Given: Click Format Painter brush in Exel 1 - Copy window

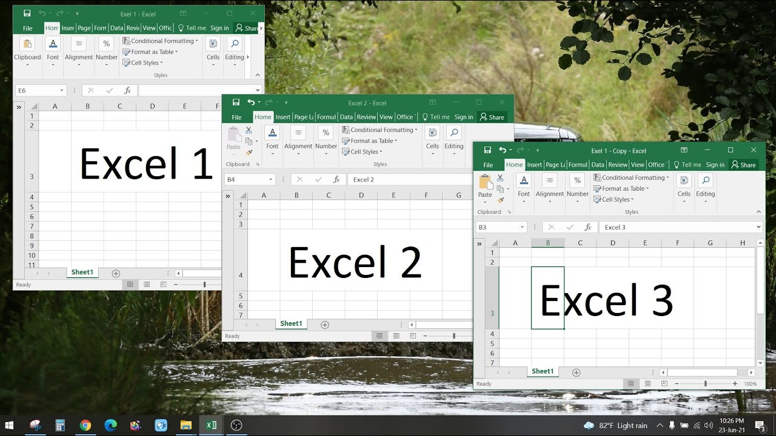Looking at the screenshot, I should tap(500, 200).
